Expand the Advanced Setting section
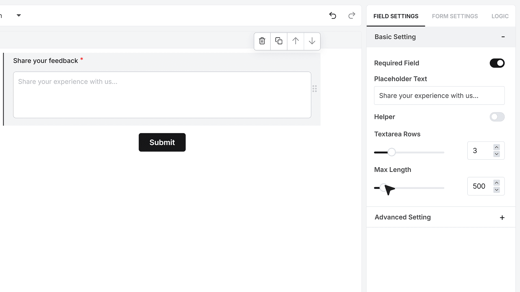This screenshot has width=520, height=292. pyautogui.click(x=502, y=218)
